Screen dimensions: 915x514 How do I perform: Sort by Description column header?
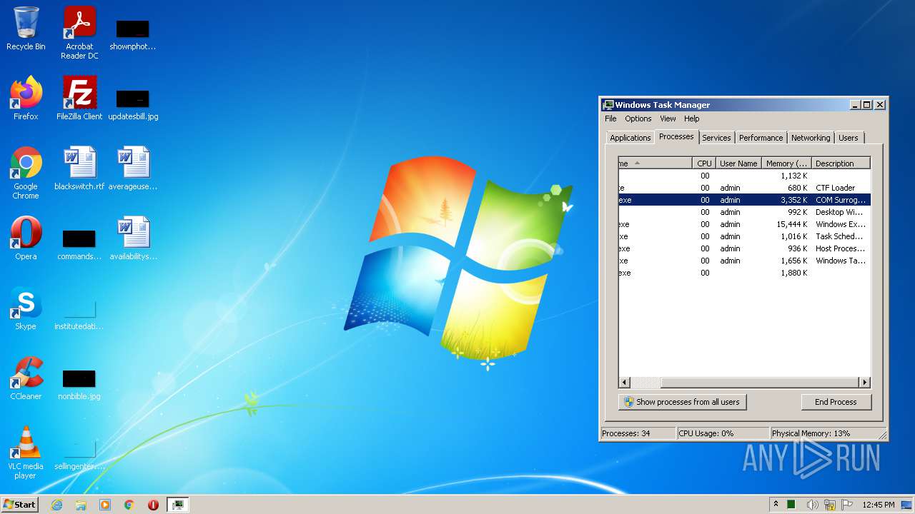(841, 163)
